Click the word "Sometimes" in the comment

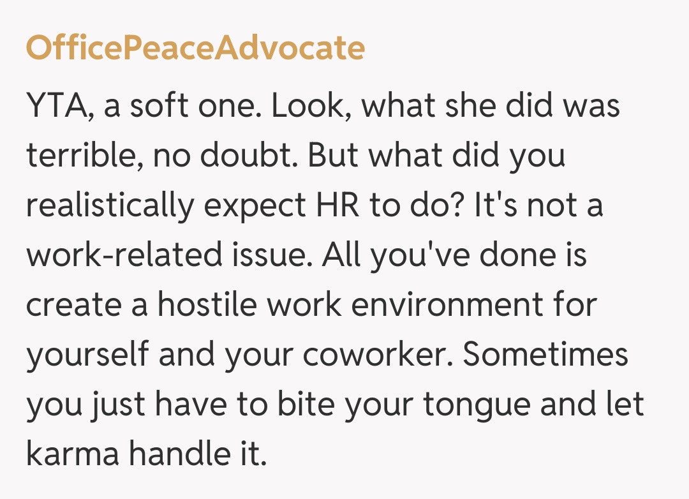coord(545,355)
